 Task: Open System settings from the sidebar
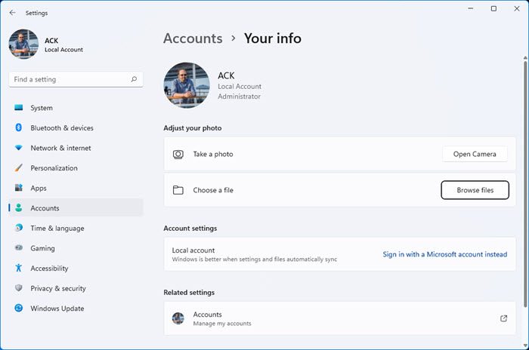click(x=42, y=108)
